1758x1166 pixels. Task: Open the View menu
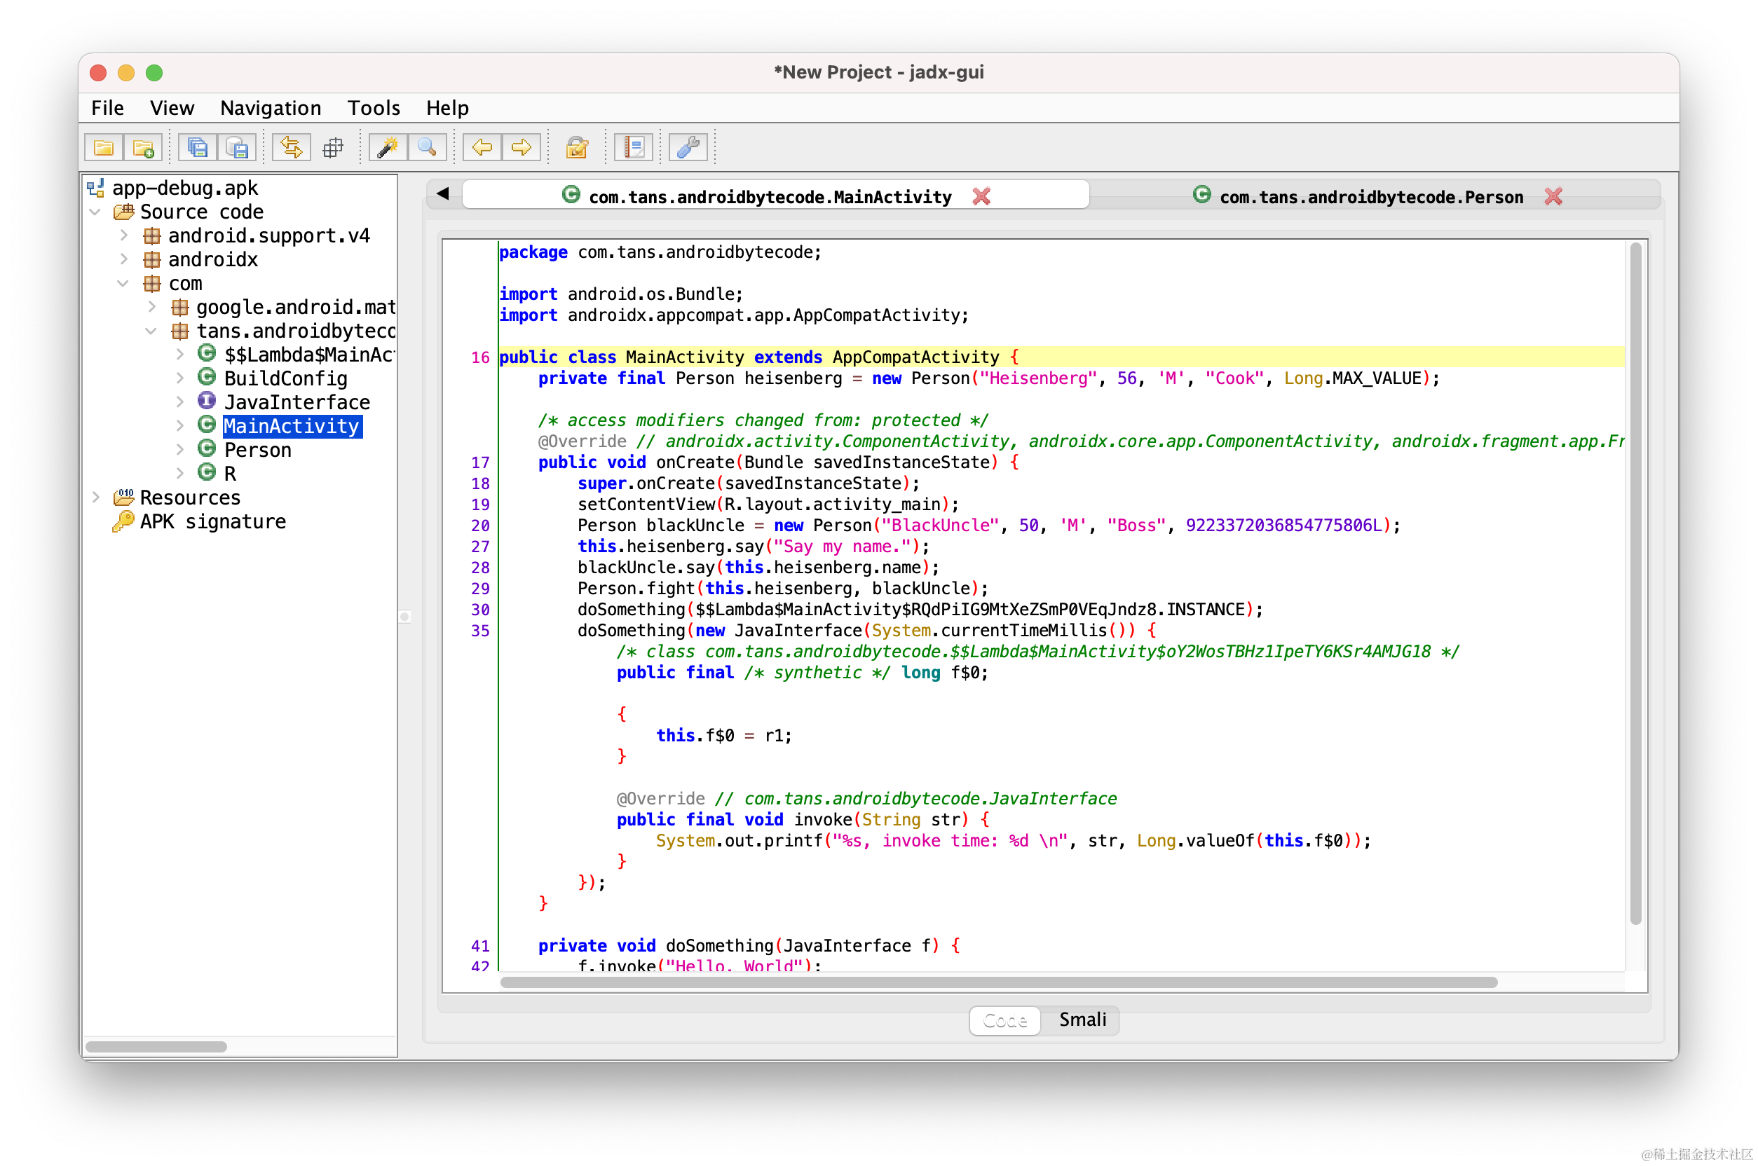coord(172,108)
